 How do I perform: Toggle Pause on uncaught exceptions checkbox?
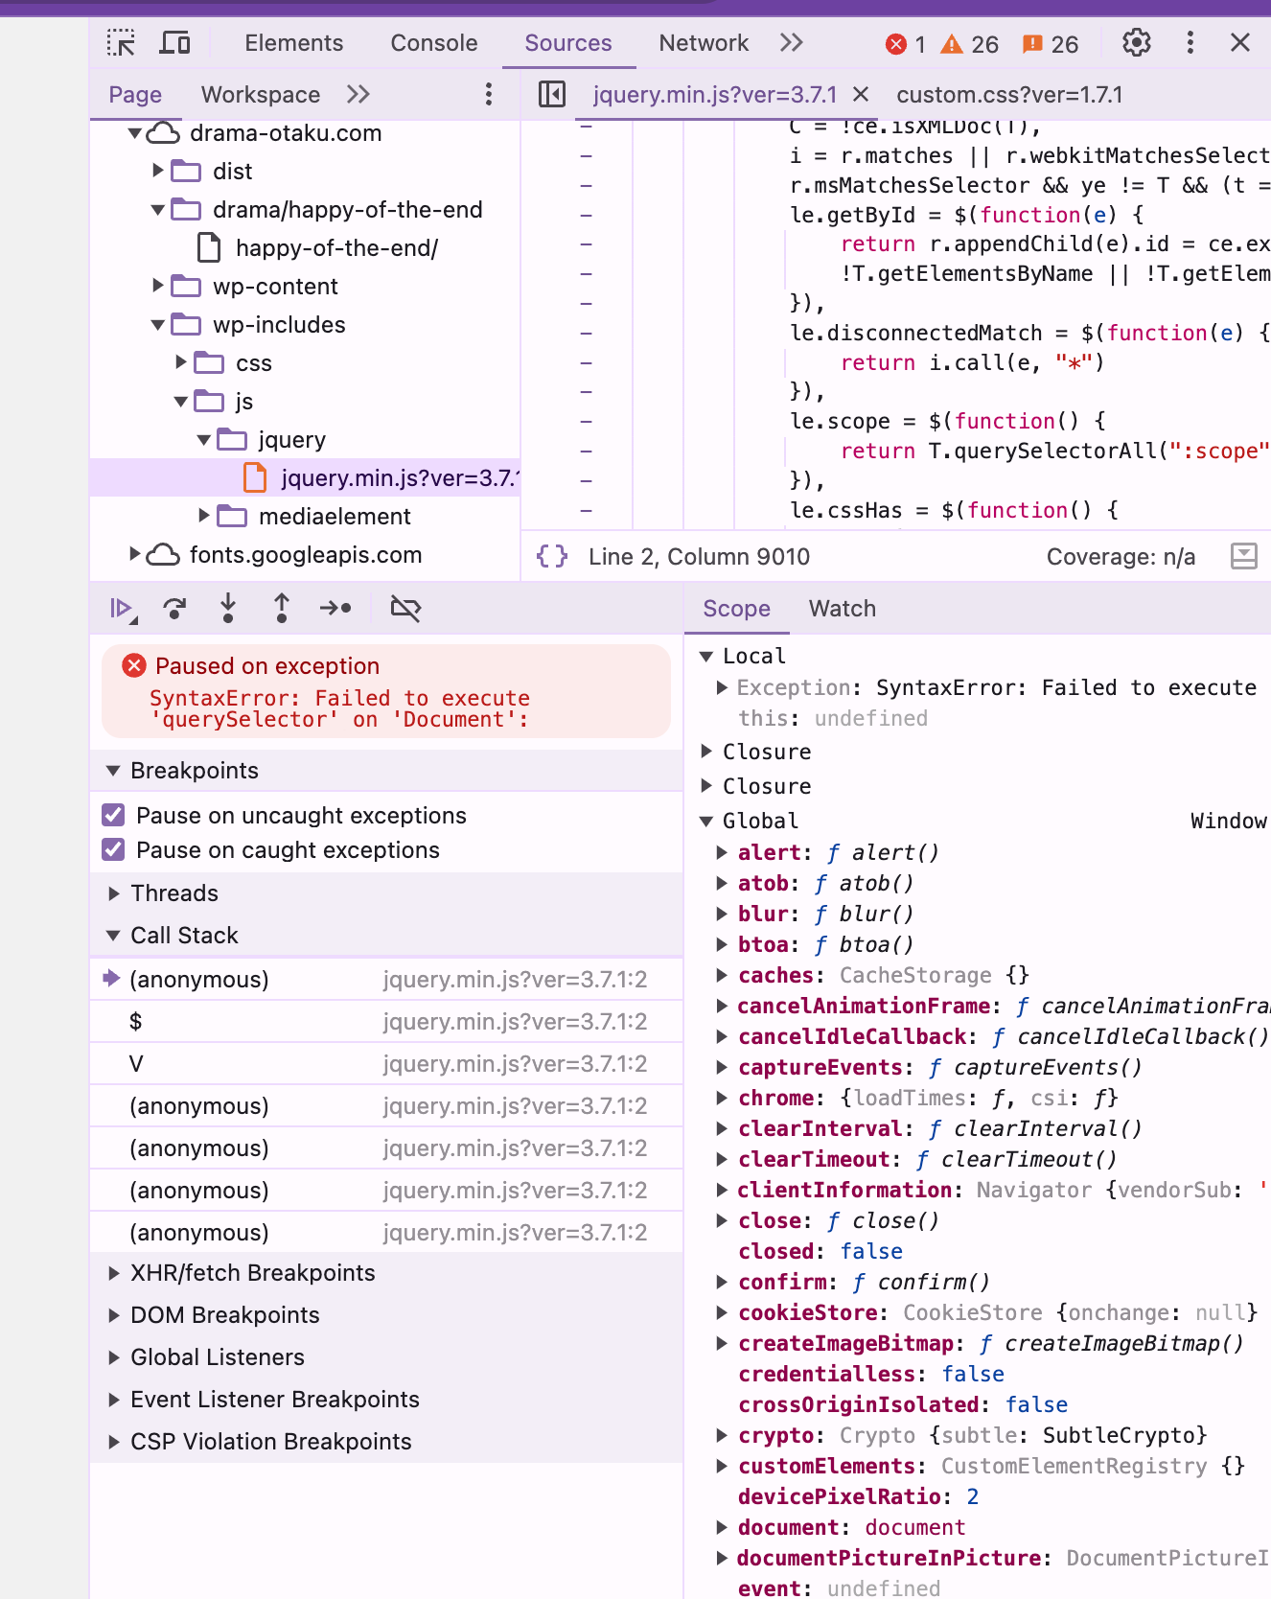coord(113,816)
